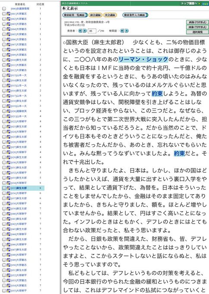Click the speech icon beside row [013]
The width and height of the screenshot is (209, 294).
[9, 75]
